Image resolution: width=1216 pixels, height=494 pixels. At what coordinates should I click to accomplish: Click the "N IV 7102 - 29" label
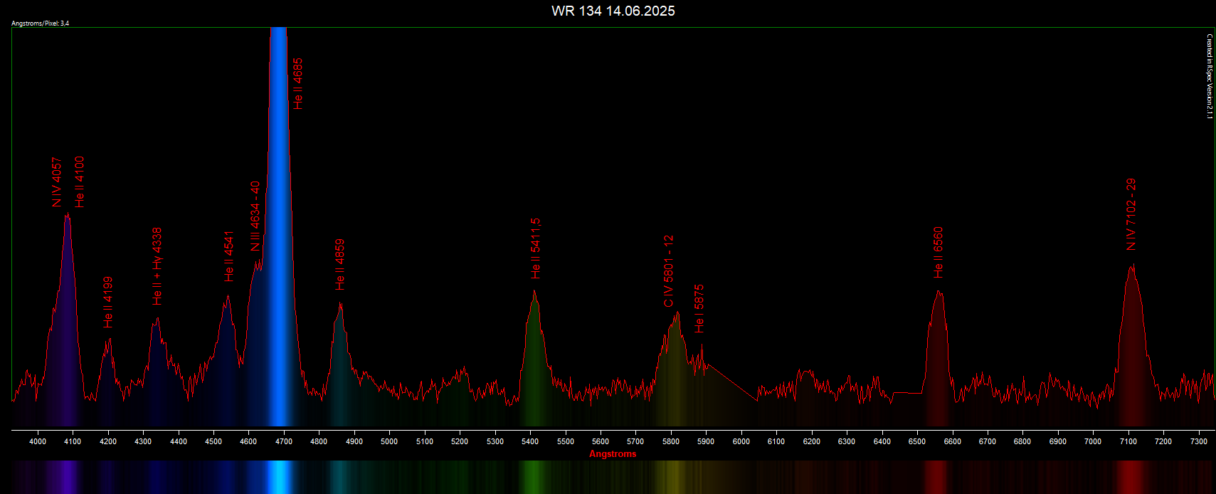1131,214
